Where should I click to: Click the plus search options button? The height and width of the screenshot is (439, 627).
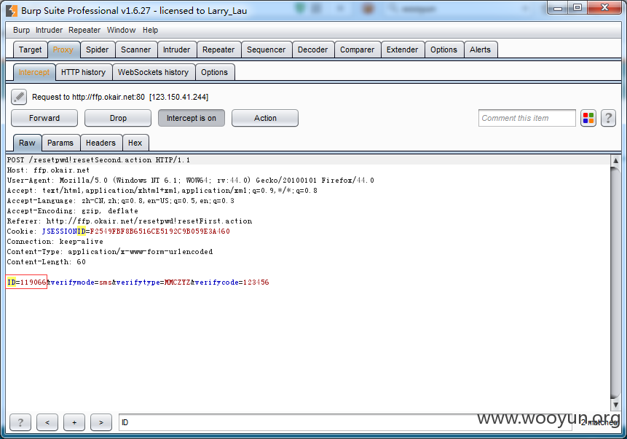(74, 422)
